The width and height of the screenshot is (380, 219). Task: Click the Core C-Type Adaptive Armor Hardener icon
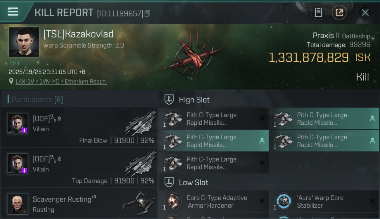click(173, 201)
